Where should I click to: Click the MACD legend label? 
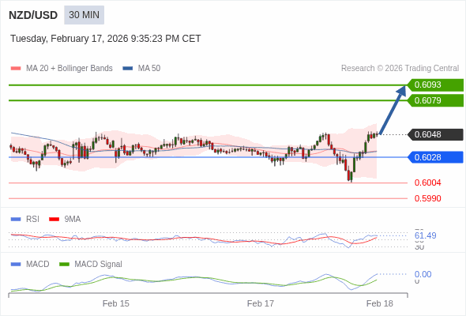[x=37, y=265]
